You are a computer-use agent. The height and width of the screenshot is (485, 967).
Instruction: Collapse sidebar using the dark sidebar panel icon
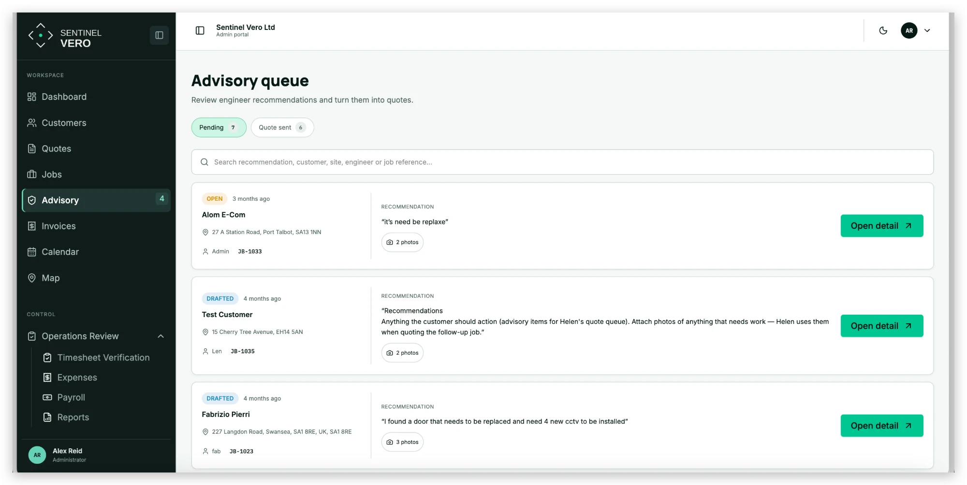tap(159, 35)
